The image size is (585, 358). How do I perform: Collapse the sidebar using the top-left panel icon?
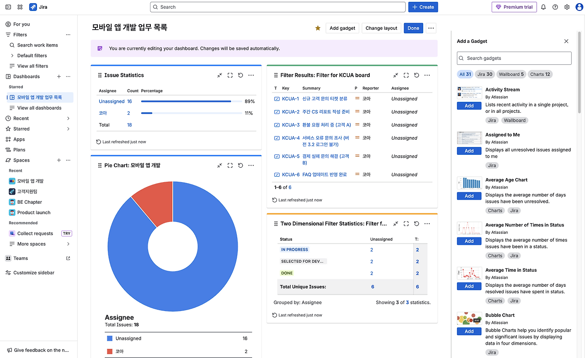pyautogui.click(x=8, y=7)
